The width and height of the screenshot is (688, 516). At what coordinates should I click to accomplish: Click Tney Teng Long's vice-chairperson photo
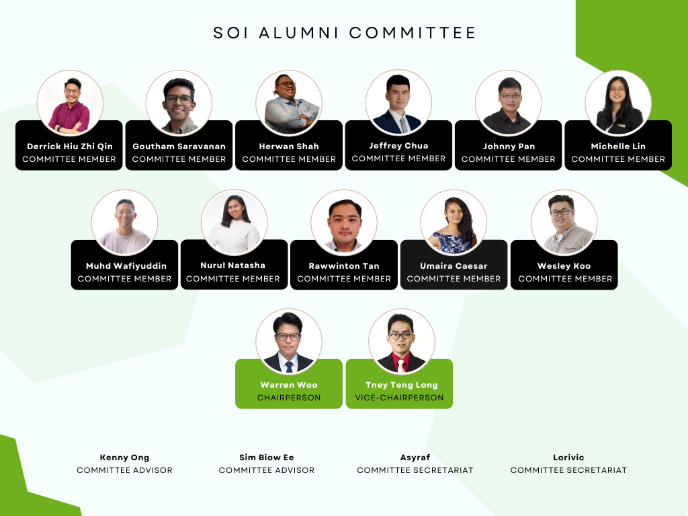pyautogui.click(x=402, y=342)
